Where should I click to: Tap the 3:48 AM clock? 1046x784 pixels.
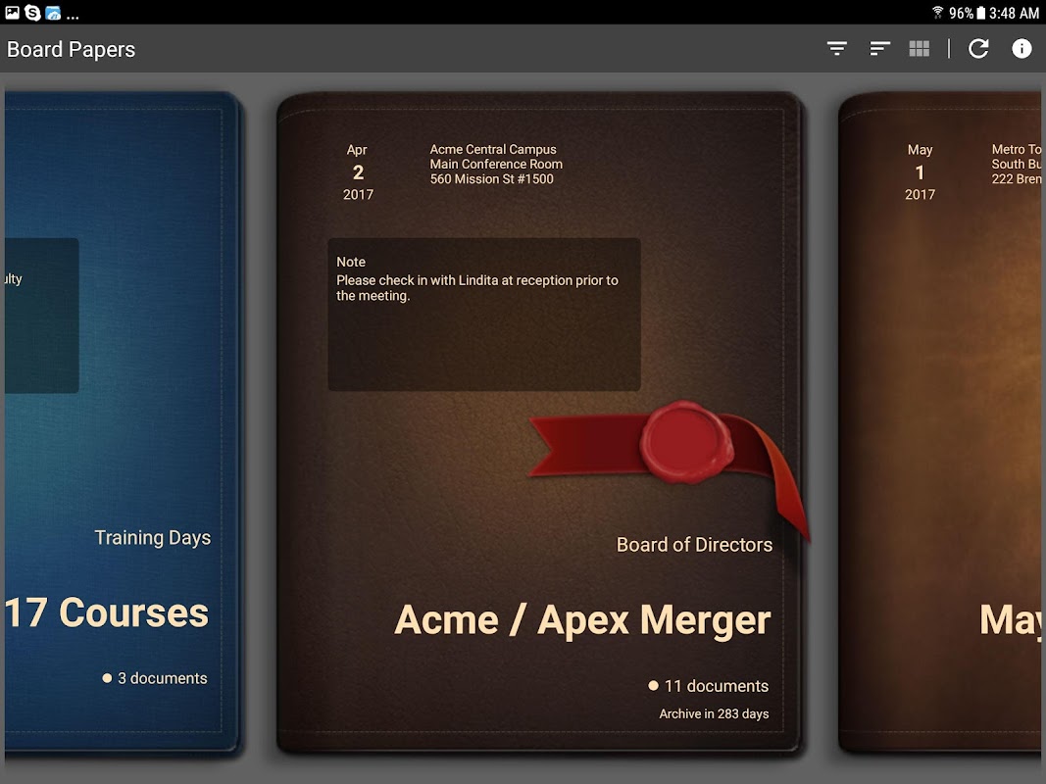coord(1014,13)
